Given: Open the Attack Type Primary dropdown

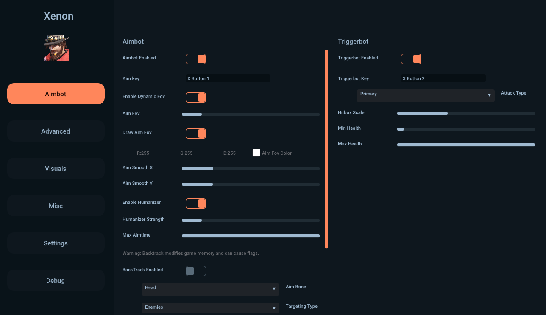Looking at the screenshot, I should [x=425, y=95].
